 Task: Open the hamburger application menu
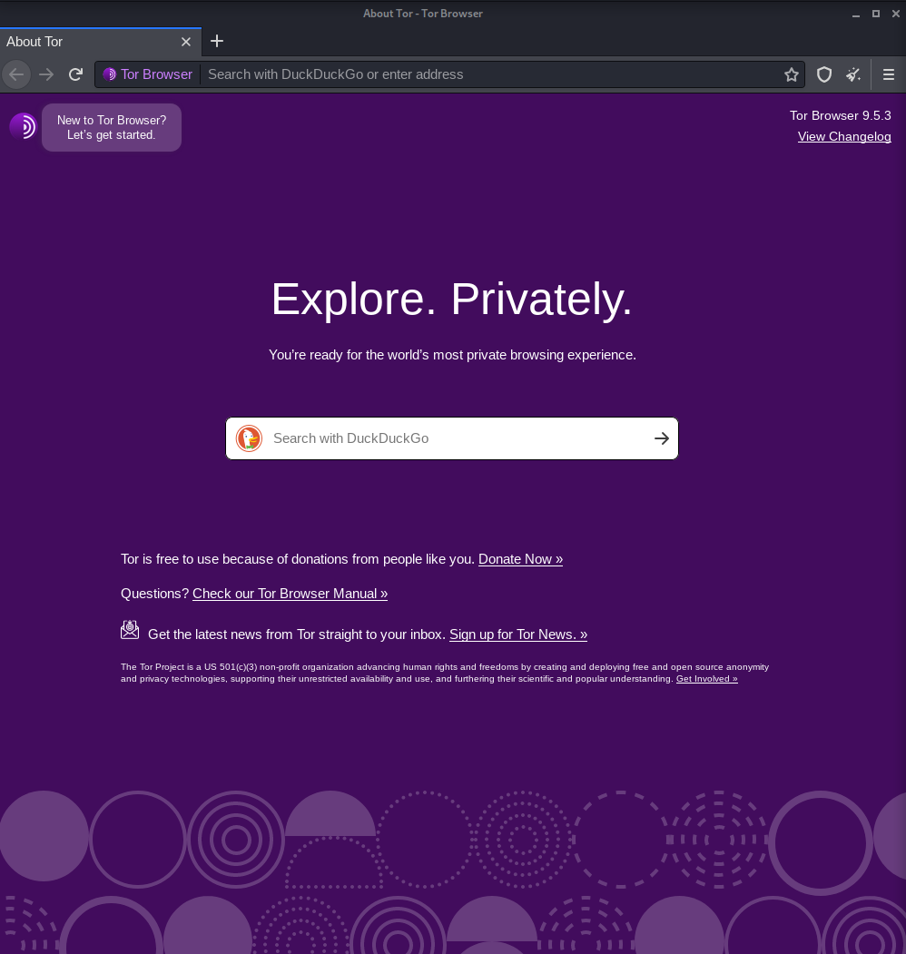889,74
